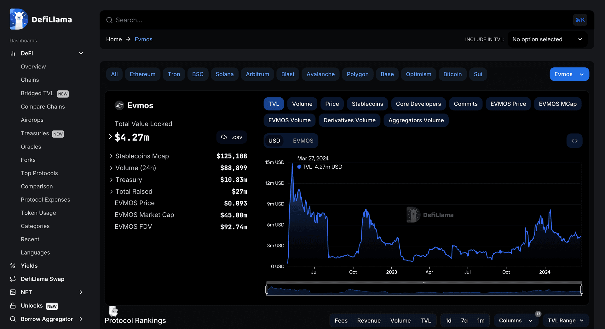Switch chart denomination to USD
This screenshot has height=329, width=605.
pyautogui.click(x=274, y=141)
